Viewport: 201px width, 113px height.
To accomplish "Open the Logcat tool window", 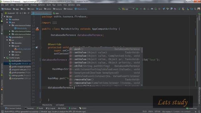I will (x=51, y=108).
